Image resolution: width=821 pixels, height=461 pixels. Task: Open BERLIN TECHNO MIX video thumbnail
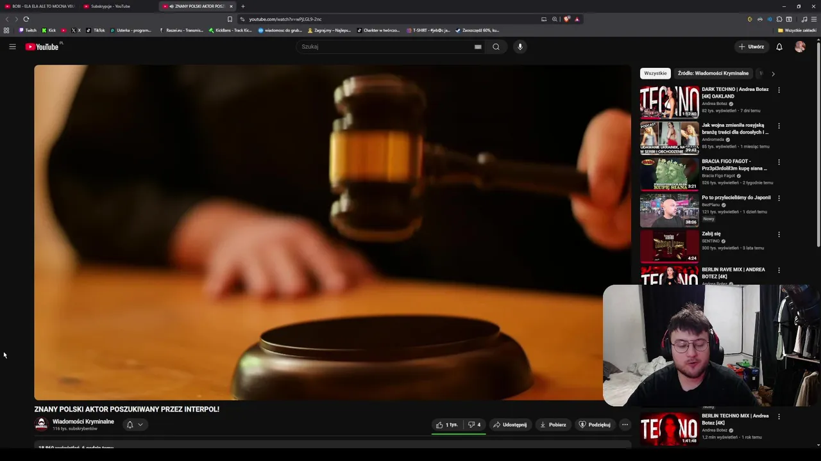670,428
